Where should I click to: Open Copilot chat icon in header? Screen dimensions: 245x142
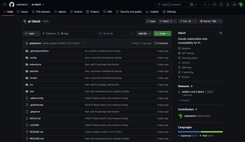pos(192,5)
